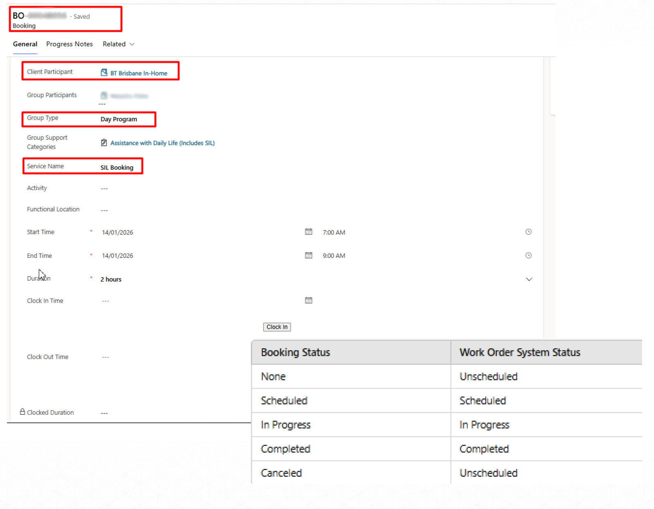654x509 pixels.
Task: Select the Service Name SIL Booking field
Action: pyautogui.click(x=117, y=167)
